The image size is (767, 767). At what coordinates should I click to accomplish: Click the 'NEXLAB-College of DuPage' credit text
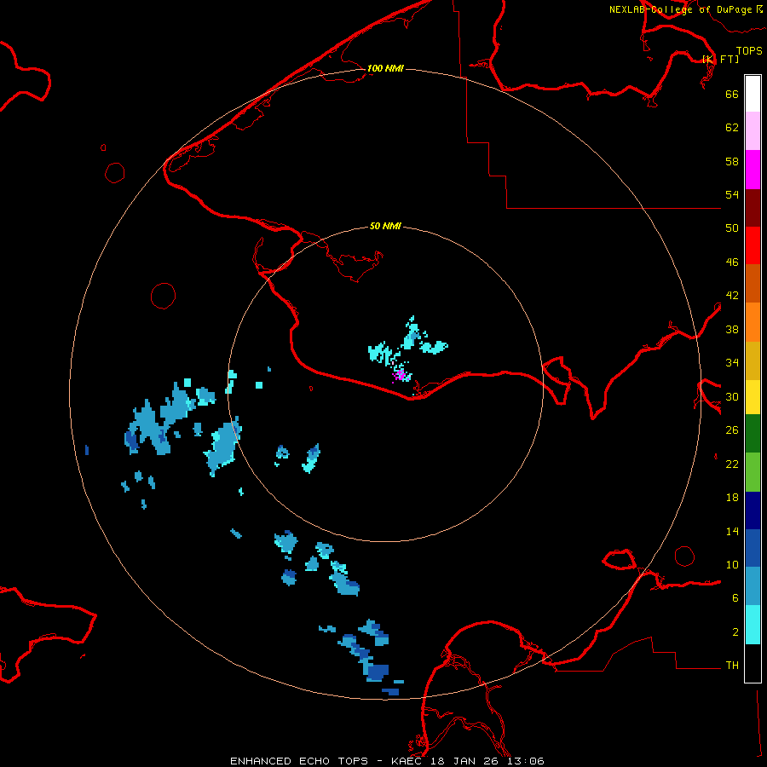pos(680,9)
